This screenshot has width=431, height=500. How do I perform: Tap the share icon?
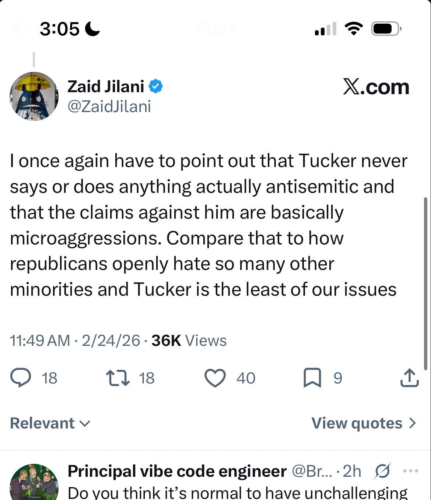(409, 378)
